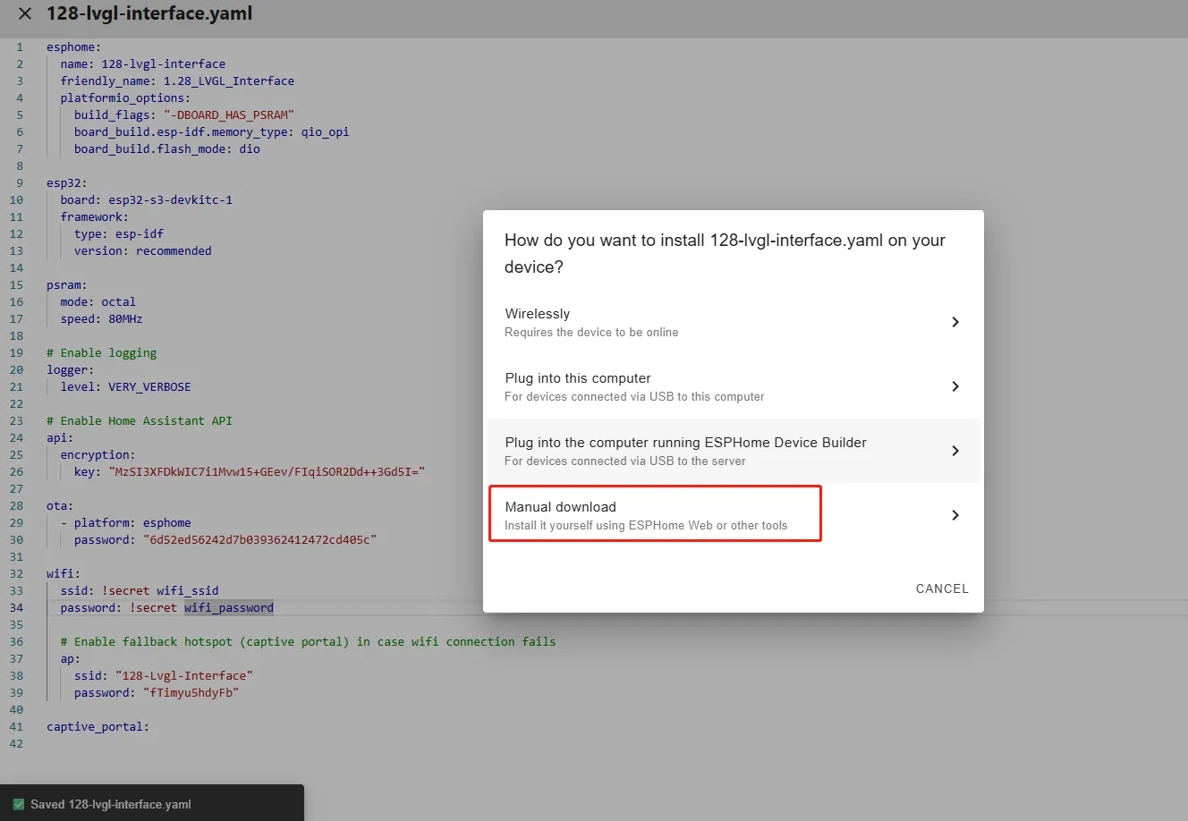Click the ota password string on line 30
1188x821 pixels.
click(x=259, y=540)
